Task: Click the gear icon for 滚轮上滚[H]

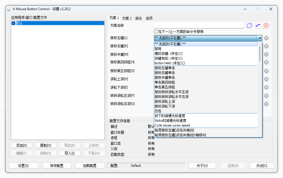Action: pyautogui.click(x=266, y=79)
